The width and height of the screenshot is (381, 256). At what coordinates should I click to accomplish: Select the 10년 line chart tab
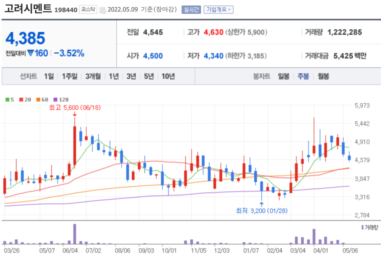(x=168, y=76)
